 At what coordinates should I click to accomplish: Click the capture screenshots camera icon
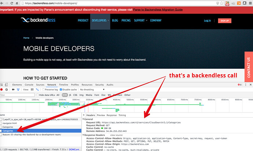click(13, 89)
